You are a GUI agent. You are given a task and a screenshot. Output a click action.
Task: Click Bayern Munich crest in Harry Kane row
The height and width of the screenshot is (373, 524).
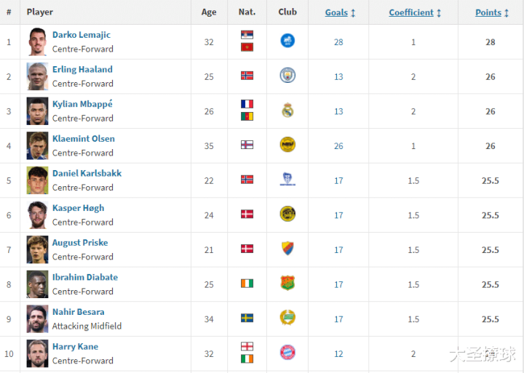click(287, 353)
